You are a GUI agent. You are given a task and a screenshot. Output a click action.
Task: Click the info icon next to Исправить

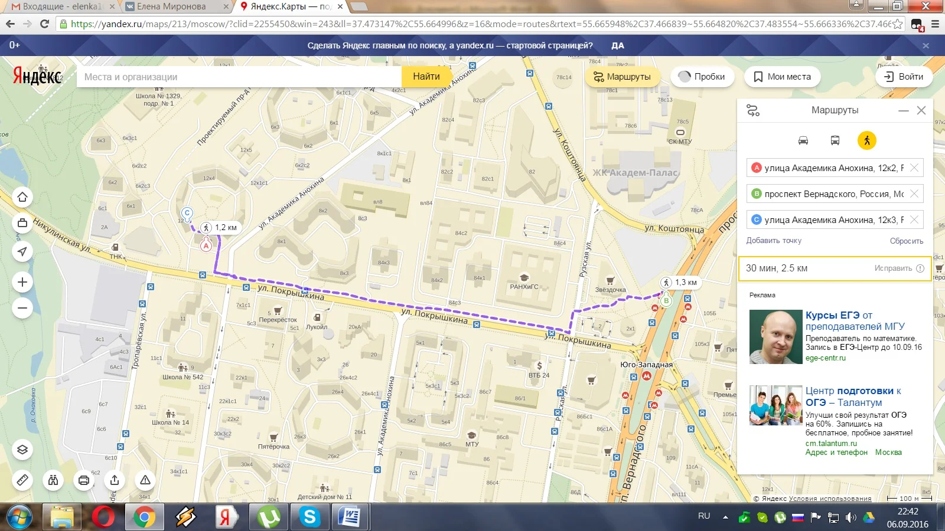[x=920, y=268]
